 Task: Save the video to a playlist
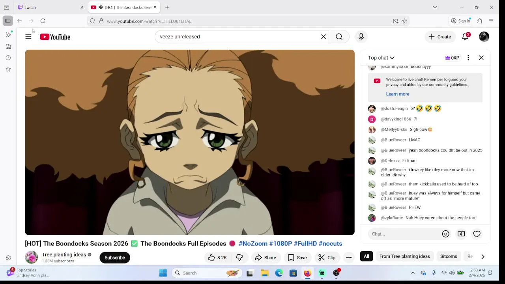[x=297, y=258]
